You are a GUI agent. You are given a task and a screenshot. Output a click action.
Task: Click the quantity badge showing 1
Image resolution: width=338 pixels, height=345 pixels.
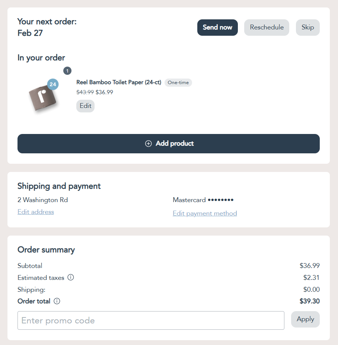point(67,71)
